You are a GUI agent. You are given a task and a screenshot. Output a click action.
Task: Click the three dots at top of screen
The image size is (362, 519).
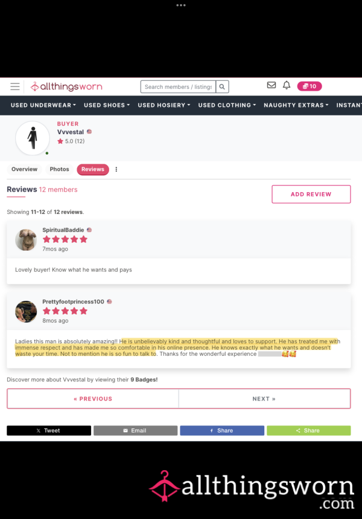[x=181, y=5]
